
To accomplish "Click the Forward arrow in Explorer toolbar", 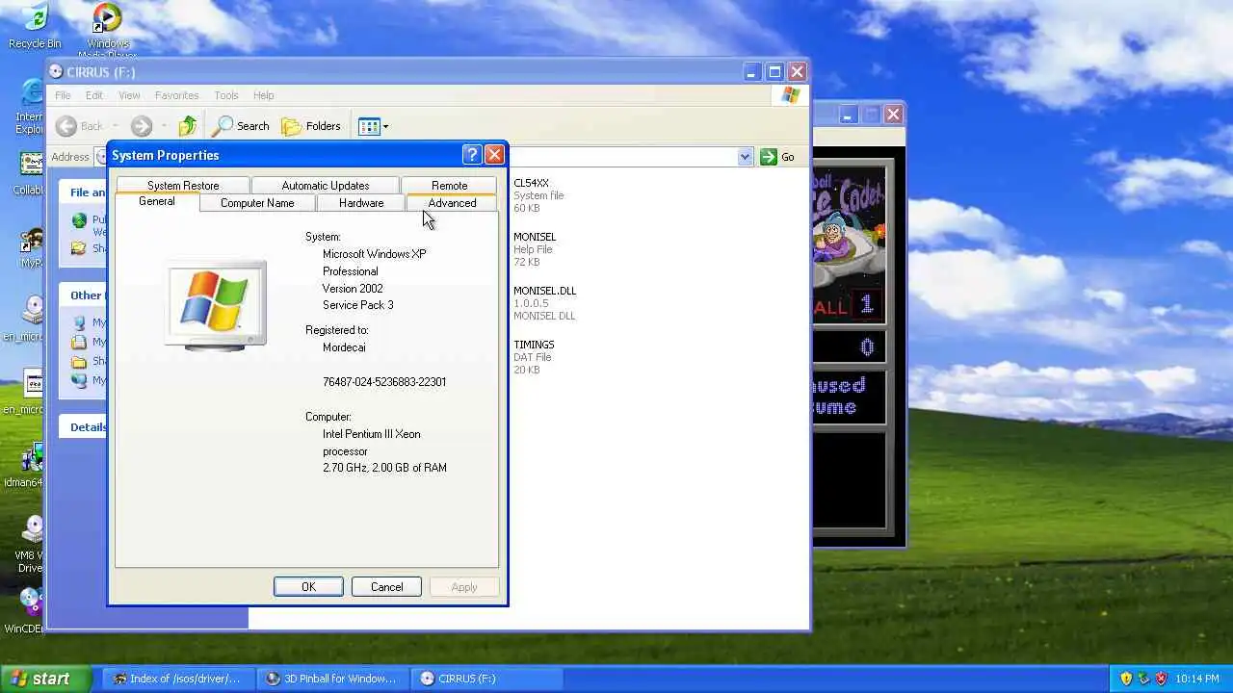I will click(142, 126).
